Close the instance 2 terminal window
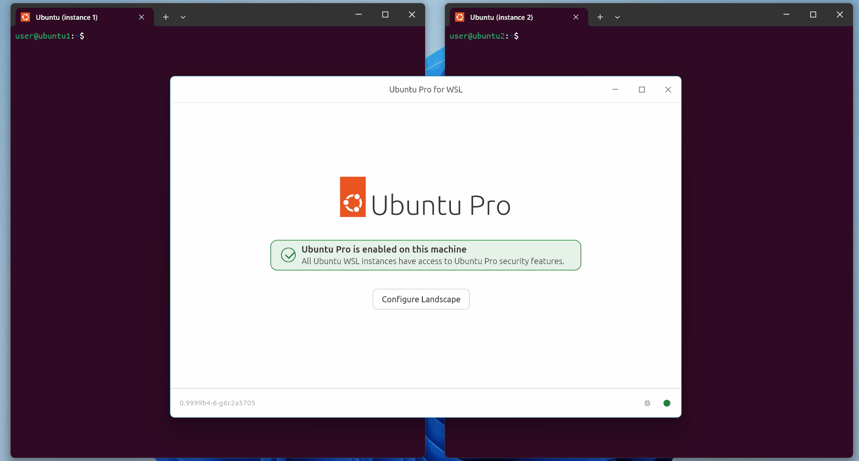This screenshot has width=859, height=461. point(840,15)
